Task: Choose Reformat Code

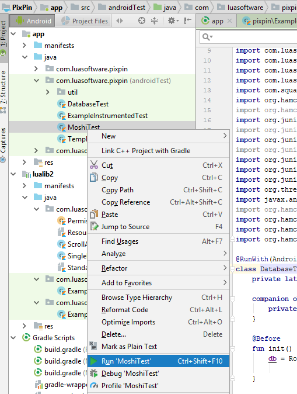Action: click(x=159, y=310)
